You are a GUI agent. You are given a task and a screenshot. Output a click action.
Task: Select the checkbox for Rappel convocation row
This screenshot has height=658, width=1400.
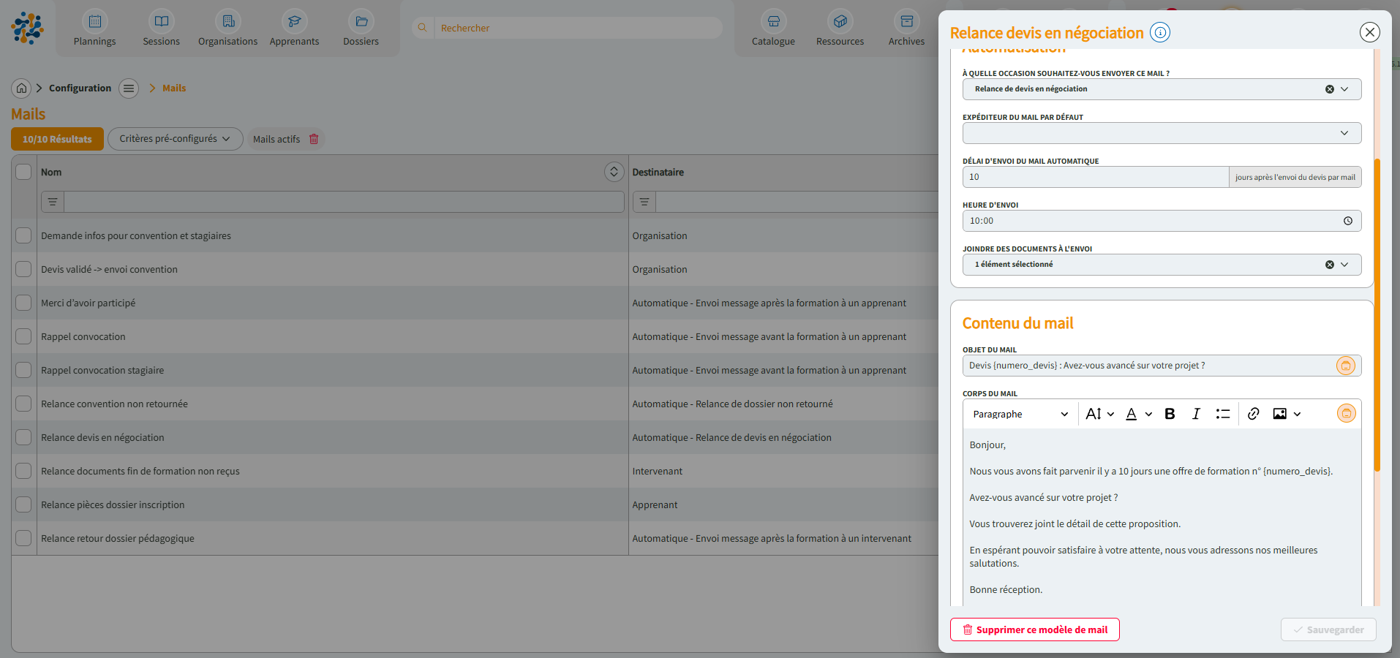[x=23, y=336]
